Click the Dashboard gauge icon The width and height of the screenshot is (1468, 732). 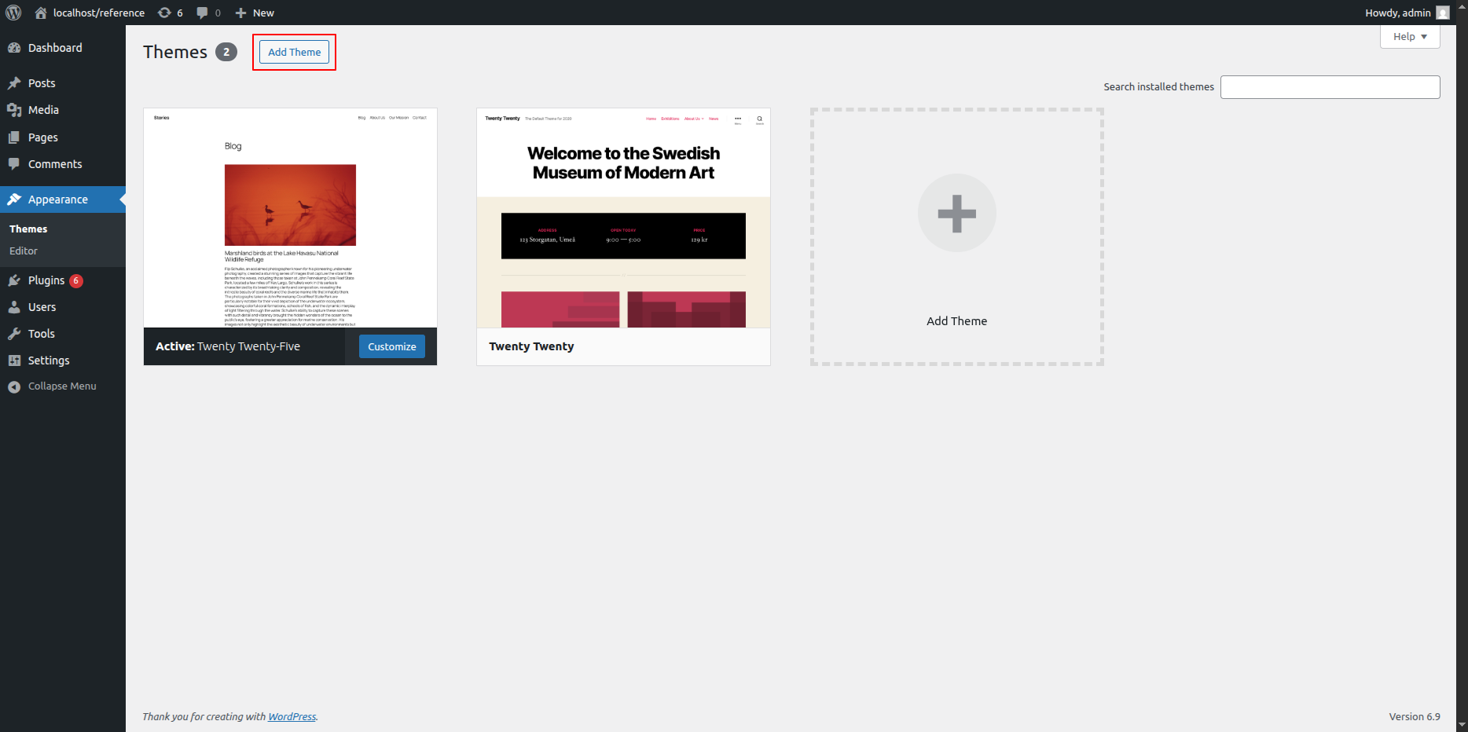[x=14, y=48]
